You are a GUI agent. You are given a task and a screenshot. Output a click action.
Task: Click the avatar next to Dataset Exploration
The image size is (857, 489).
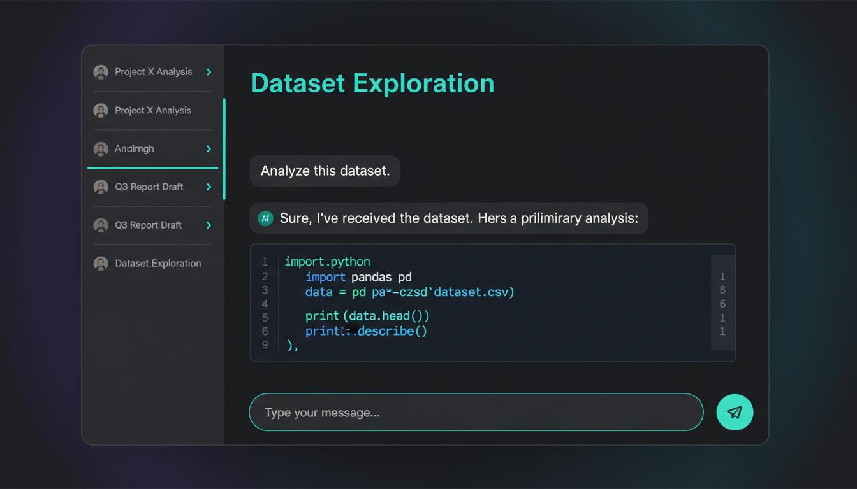coord(101,263)
